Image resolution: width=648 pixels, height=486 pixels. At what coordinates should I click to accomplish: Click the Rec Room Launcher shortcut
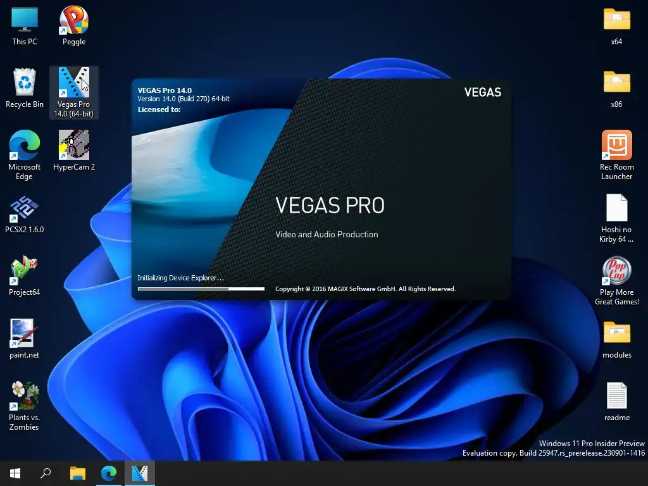[x=616, y=155]
